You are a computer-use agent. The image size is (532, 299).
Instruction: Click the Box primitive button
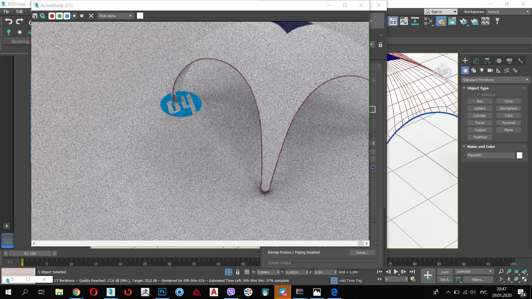click(x=480, y=101)
